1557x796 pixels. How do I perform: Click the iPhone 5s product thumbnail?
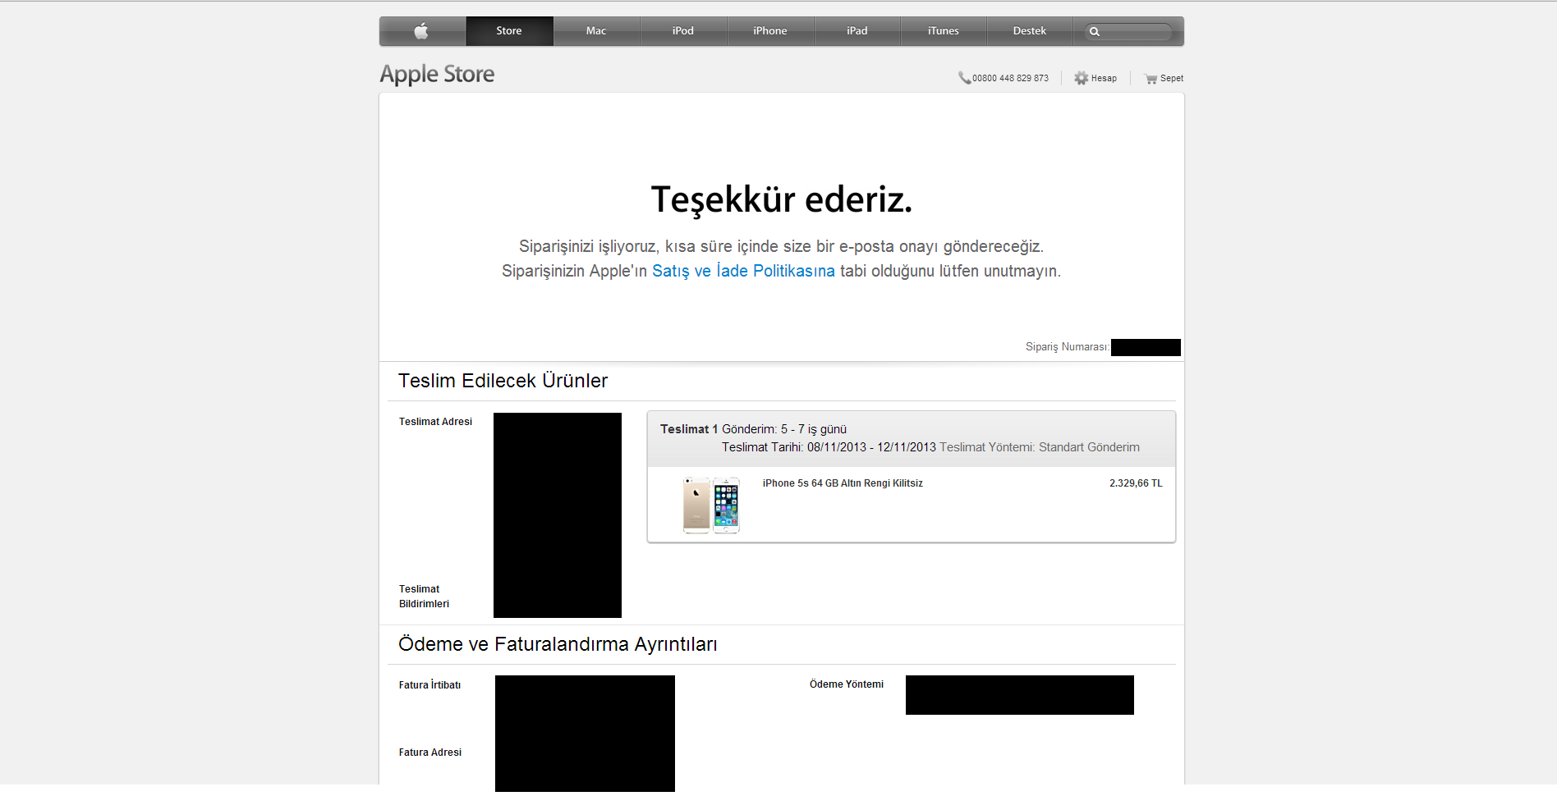[712, 506]
